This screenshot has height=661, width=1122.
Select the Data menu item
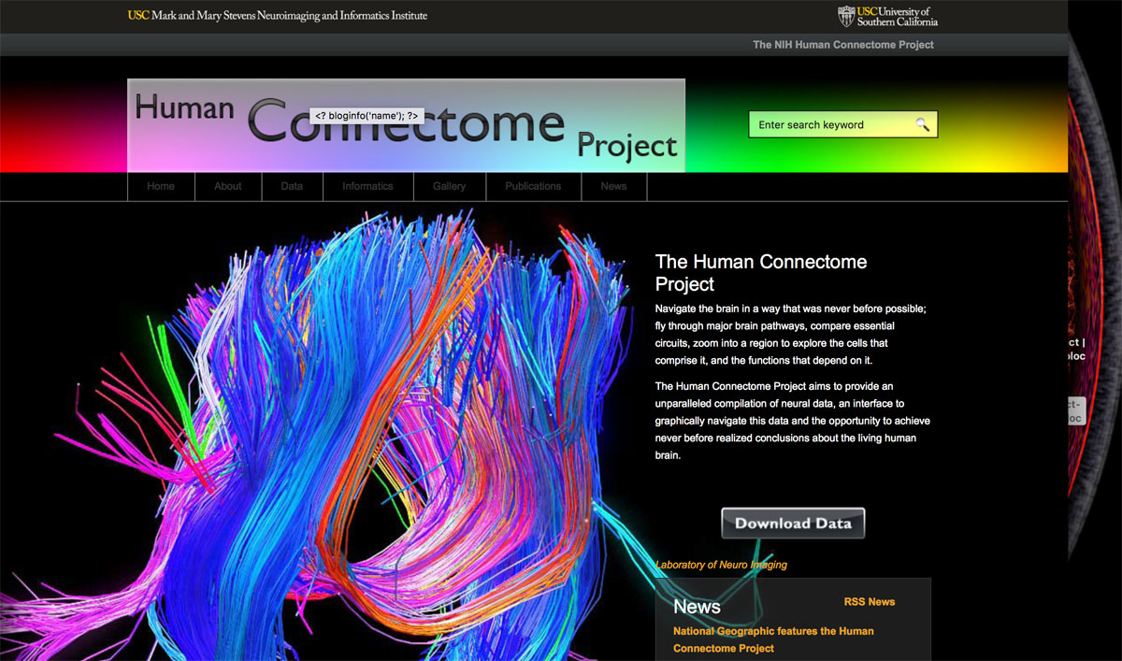pos(292,186)
